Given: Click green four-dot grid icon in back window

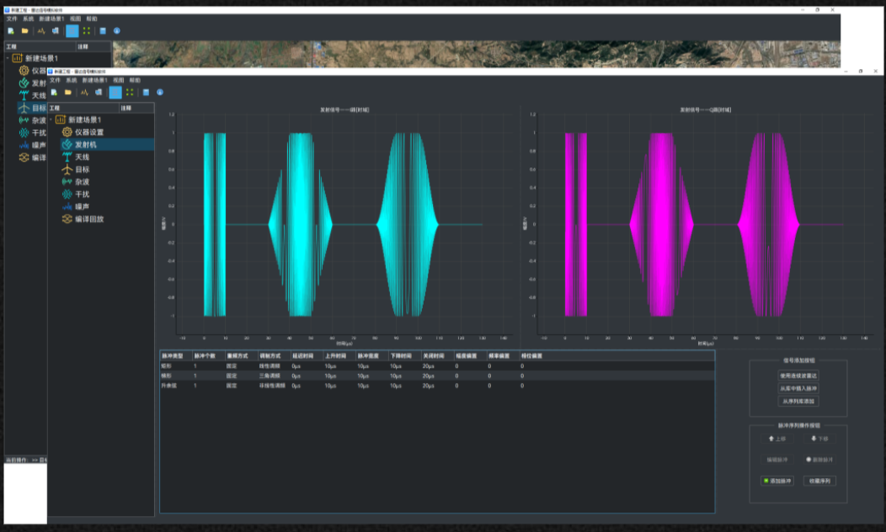Looking at the screenshot, I should click(87, 30).
